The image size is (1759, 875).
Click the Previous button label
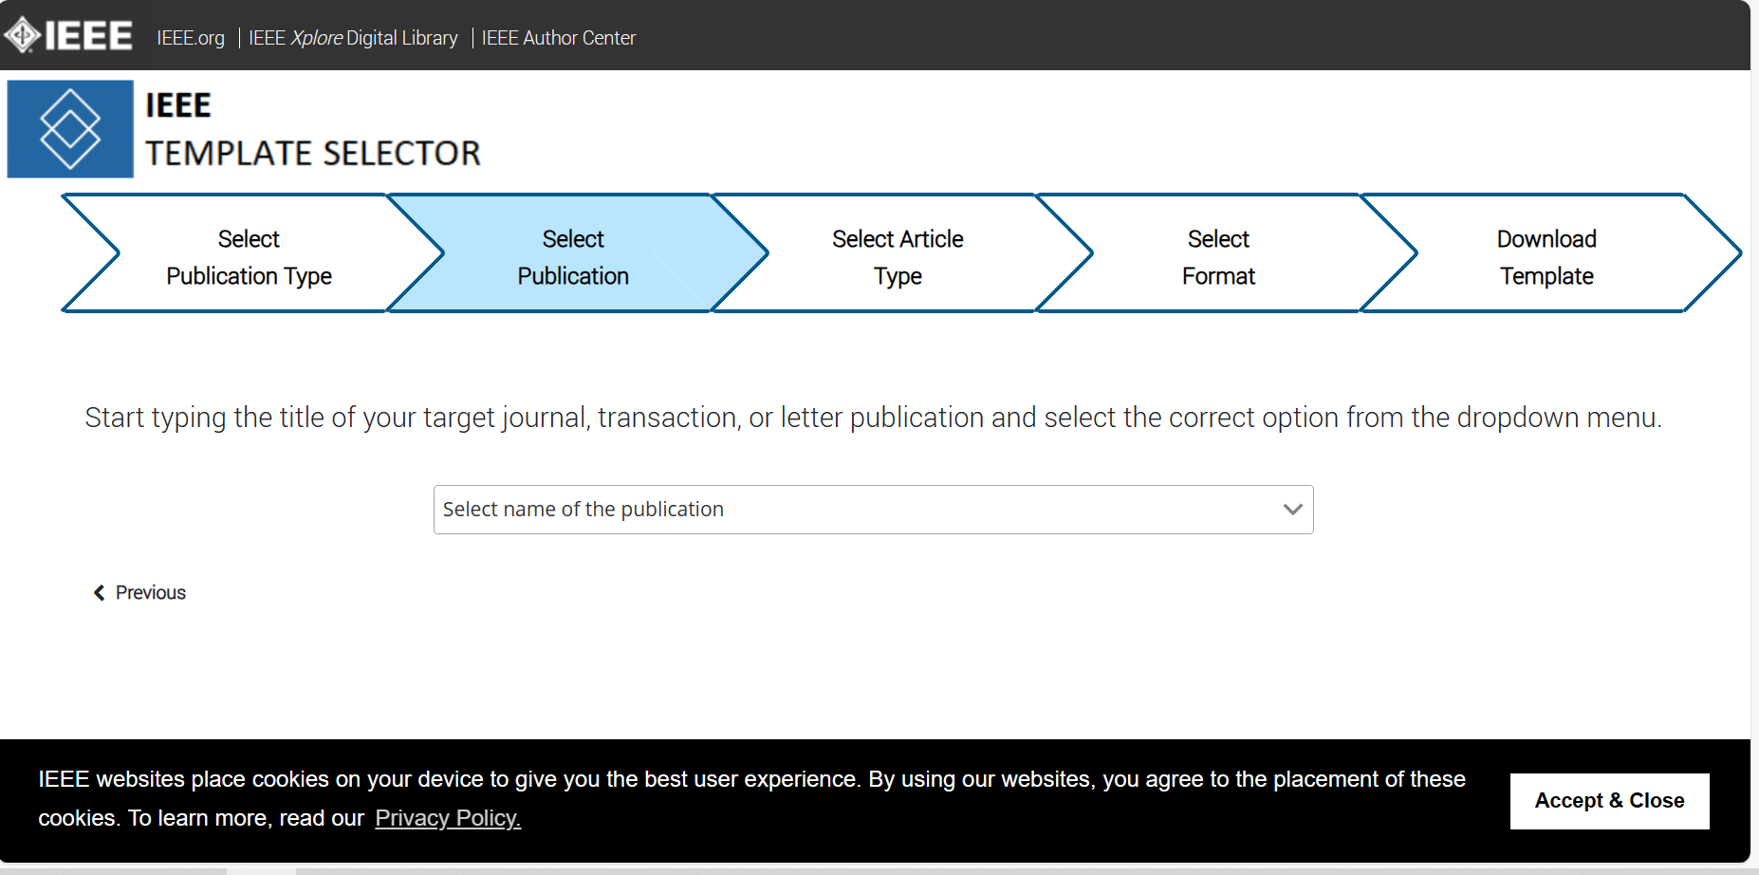pyautogui.click(x=151, y=593)
